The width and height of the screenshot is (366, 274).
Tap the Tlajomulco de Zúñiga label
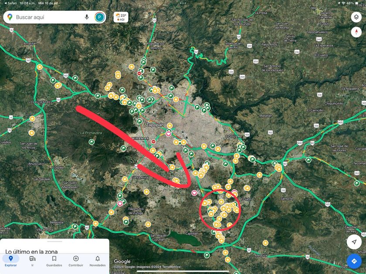[x=136, y=211]
